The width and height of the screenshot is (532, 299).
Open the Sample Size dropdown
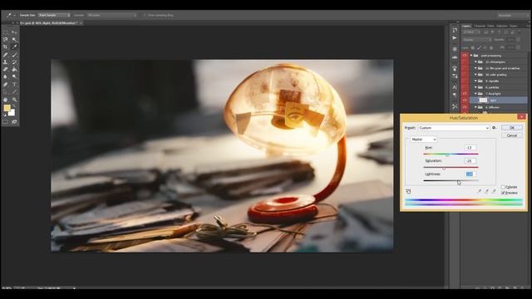point(54,15)
